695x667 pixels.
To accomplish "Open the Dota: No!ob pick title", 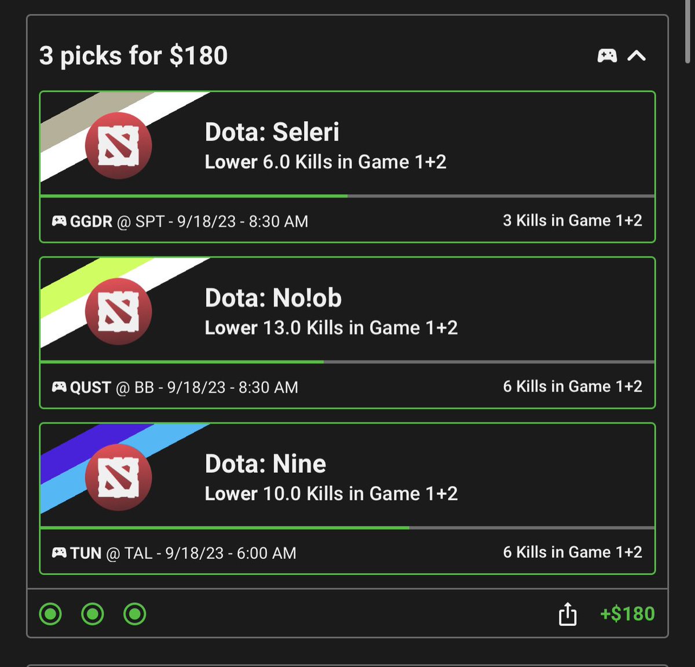I will (273, 298).
